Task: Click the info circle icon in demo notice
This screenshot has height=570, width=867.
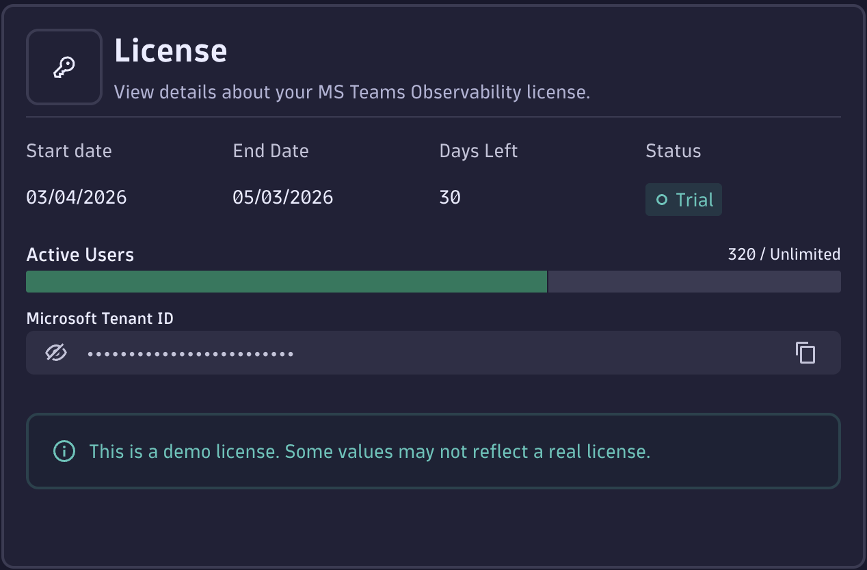Action: click(x=63, y=451)
